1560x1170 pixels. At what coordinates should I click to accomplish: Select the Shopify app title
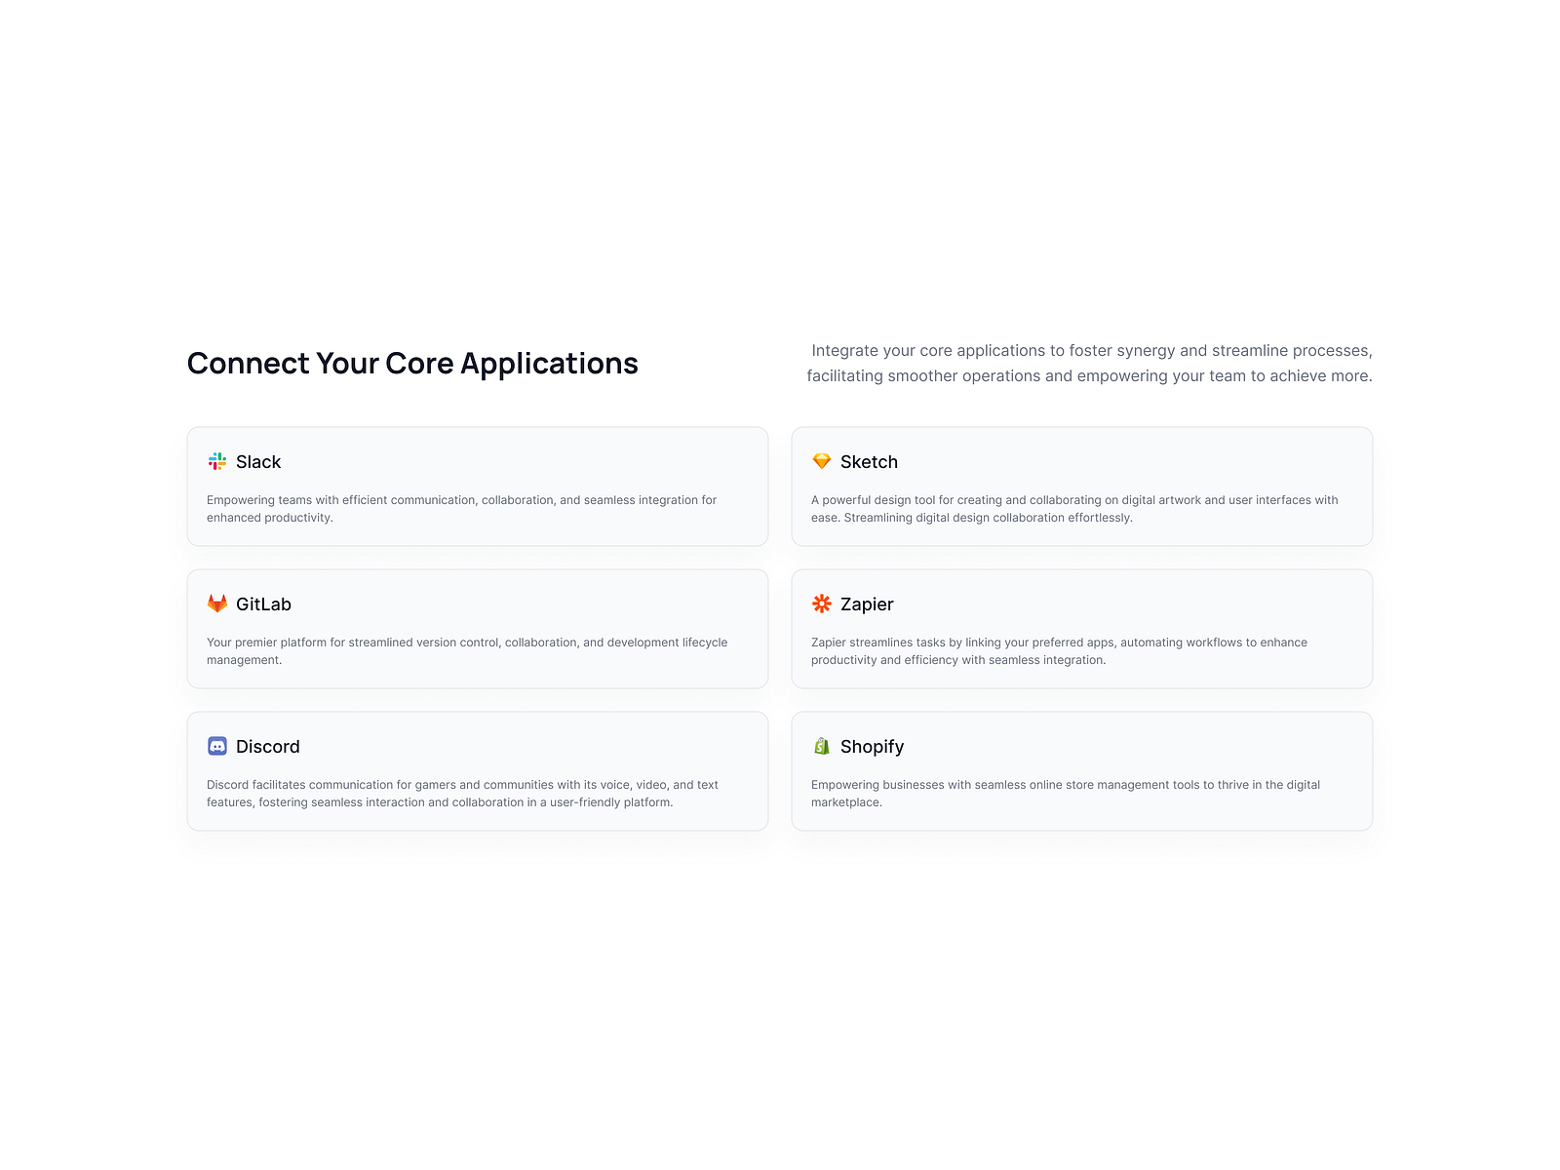pos(872,746)
